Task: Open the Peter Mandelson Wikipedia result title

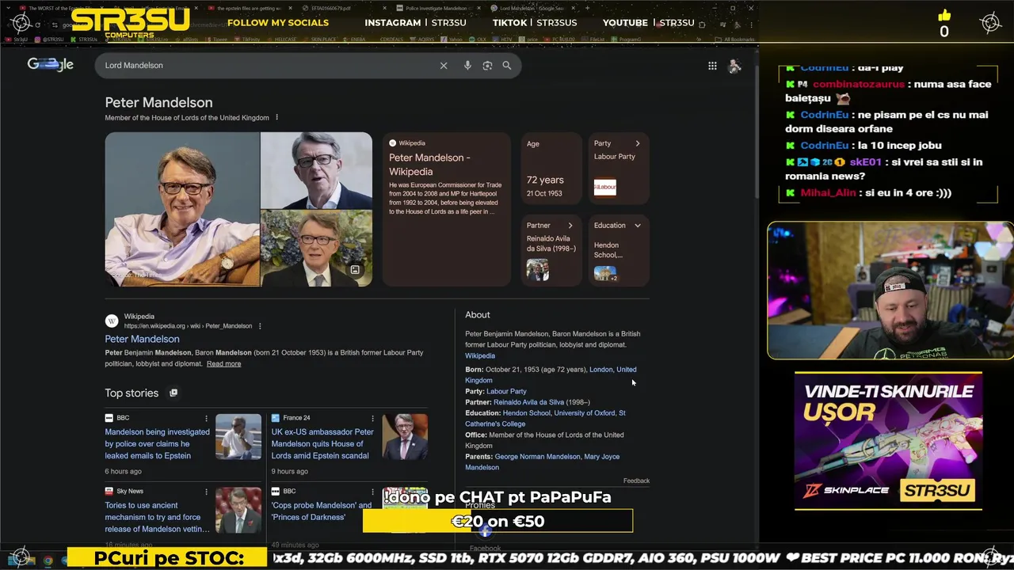Action: (142, 339)
